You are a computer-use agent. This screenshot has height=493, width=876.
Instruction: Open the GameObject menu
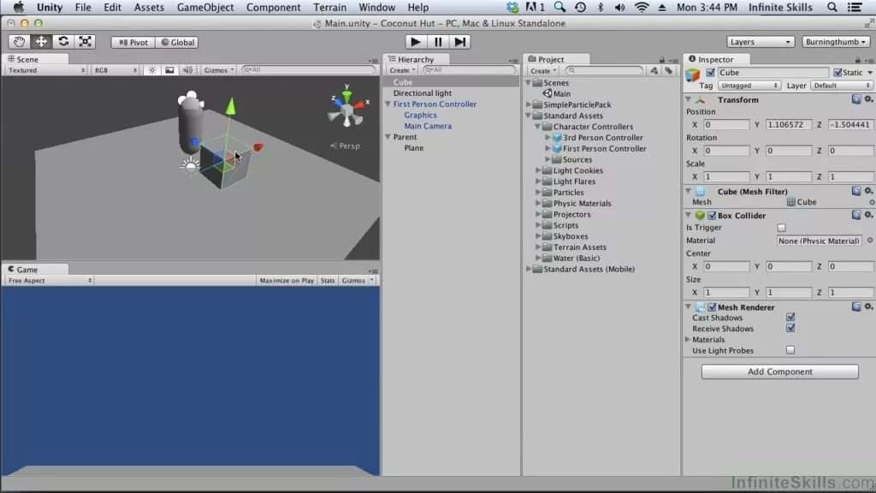(205, 7)
